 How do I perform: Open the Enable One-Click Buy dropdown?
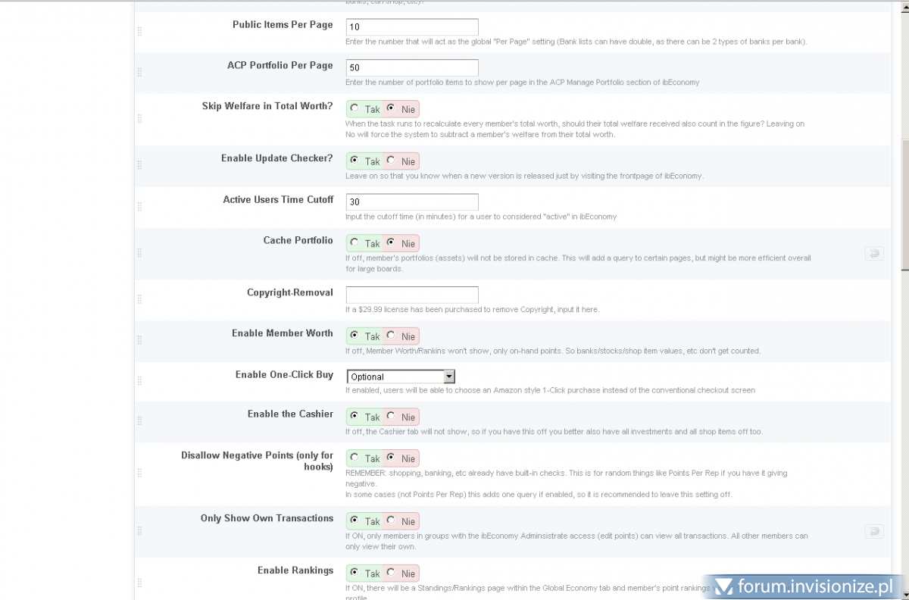tap(401, 377)
